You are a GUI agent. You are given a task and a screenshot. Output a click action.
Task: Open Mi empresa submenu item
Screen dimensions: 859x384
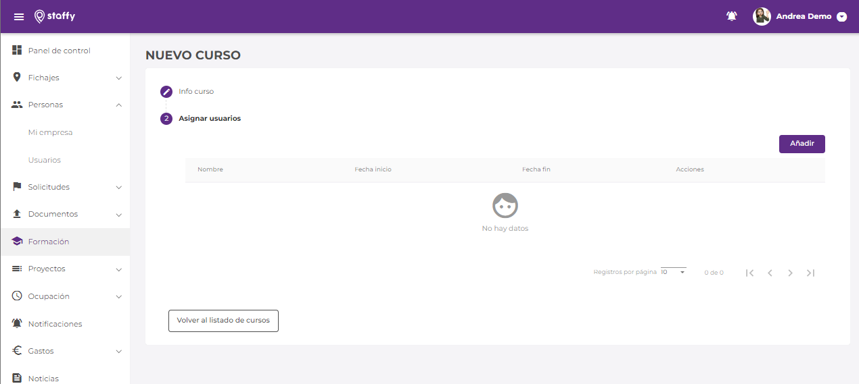tap(50, 133)
